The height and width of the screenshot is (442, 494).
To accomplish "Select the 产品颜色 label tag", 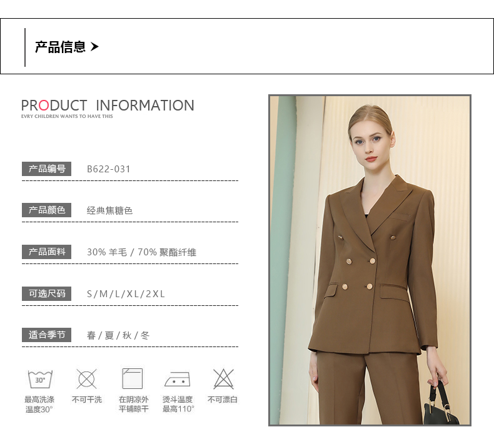I will coord(47,210).
